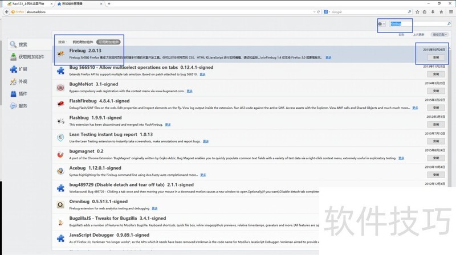Screen dimensions: 456x255
Task: Open the 外观 sidebar category
Action: (30, 81)
